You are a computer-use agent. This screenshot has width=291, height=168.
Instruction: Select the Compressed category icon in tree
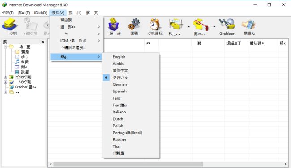17,52
